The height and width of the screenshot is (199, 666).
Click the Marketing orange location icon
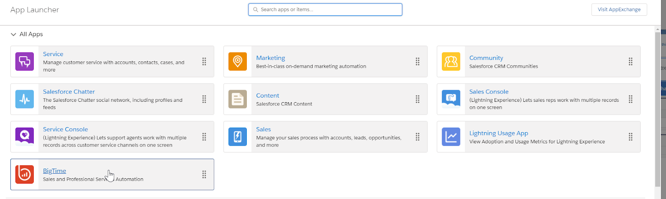point(238,61)
